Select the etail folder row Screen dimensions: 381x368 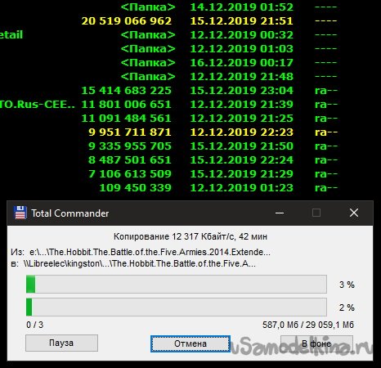(169, 35)
